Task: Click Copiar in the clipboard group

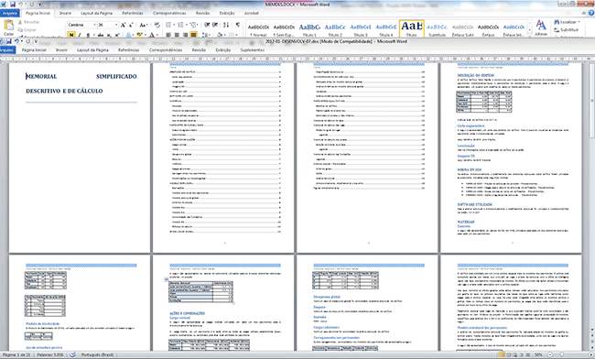Action: click(x=27, y=29)
